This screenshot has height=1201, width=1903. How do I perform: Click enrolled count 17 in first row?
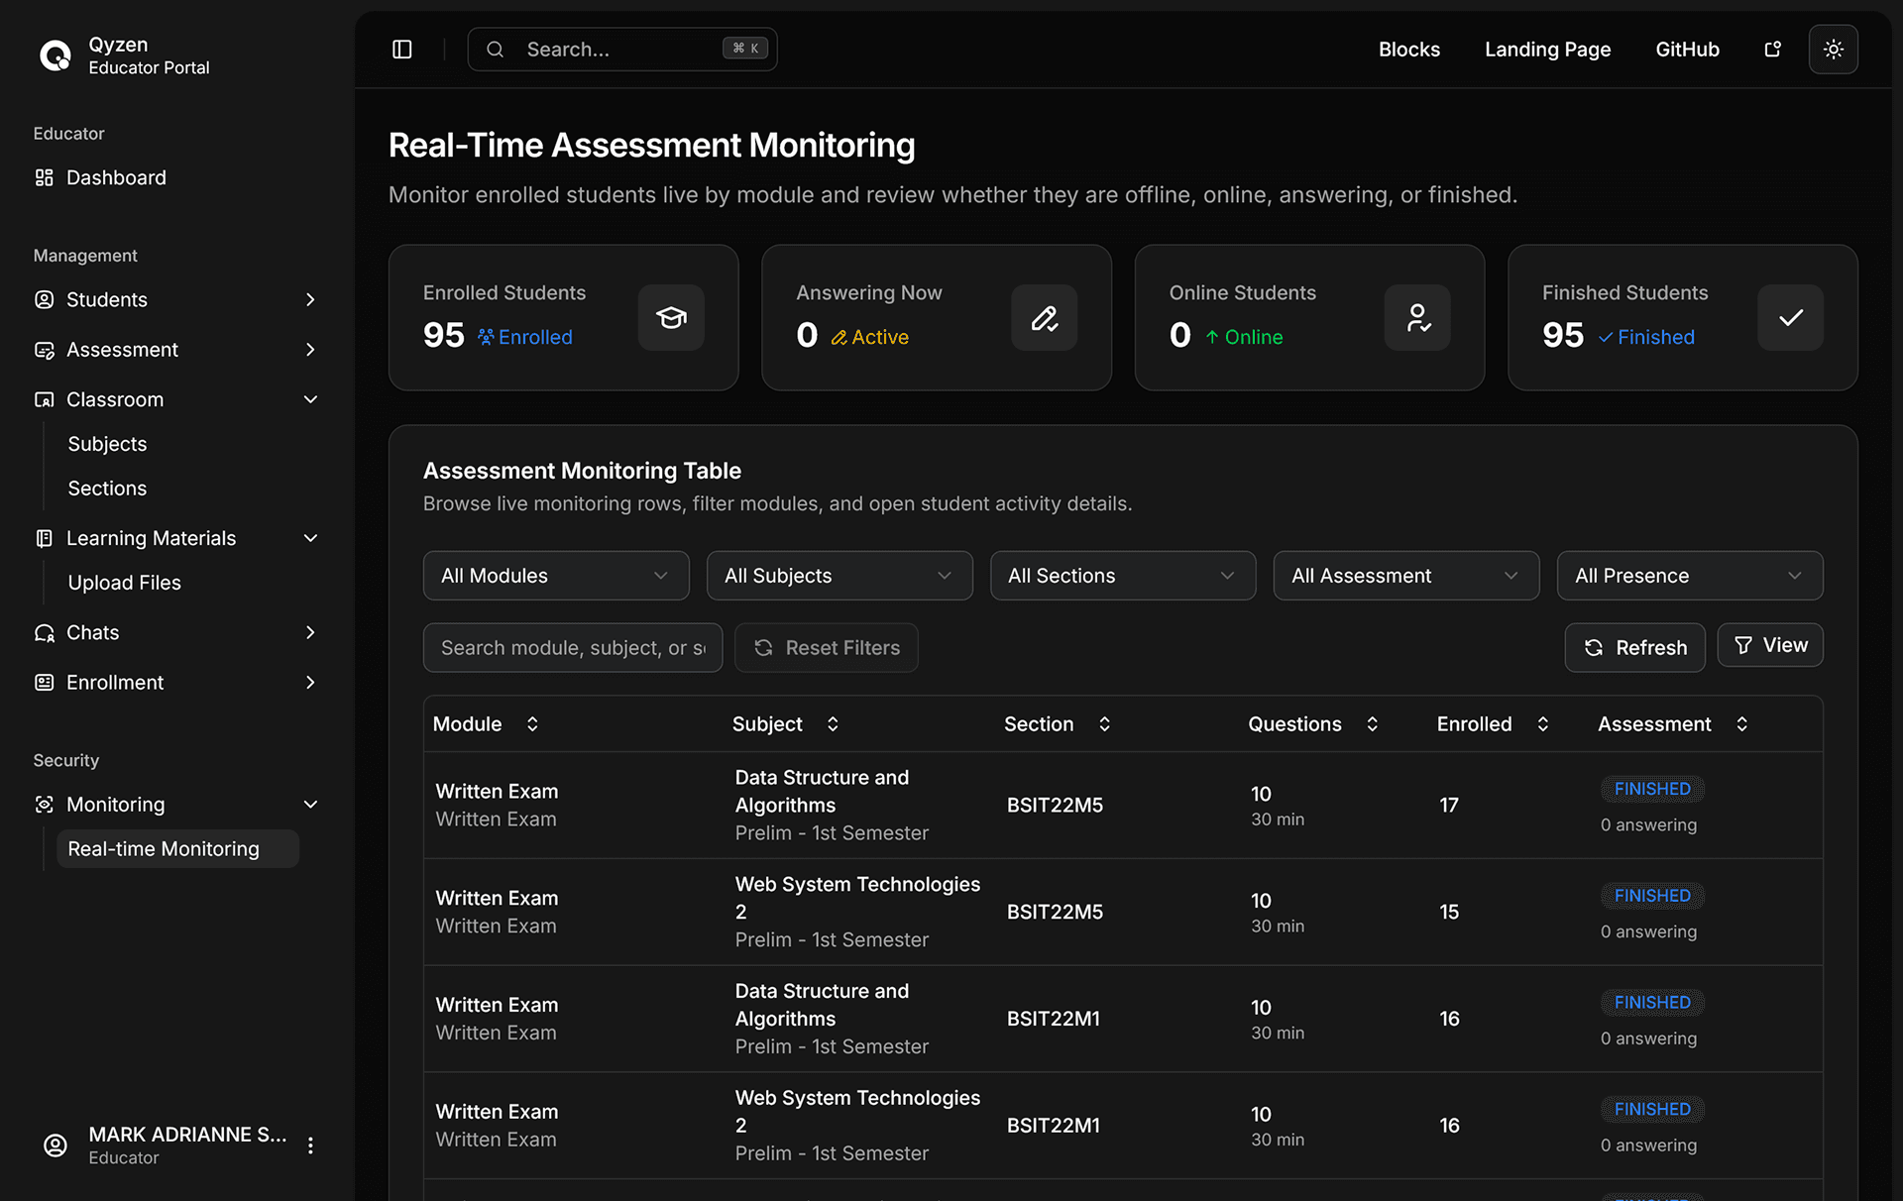[x=1449, y=806]
